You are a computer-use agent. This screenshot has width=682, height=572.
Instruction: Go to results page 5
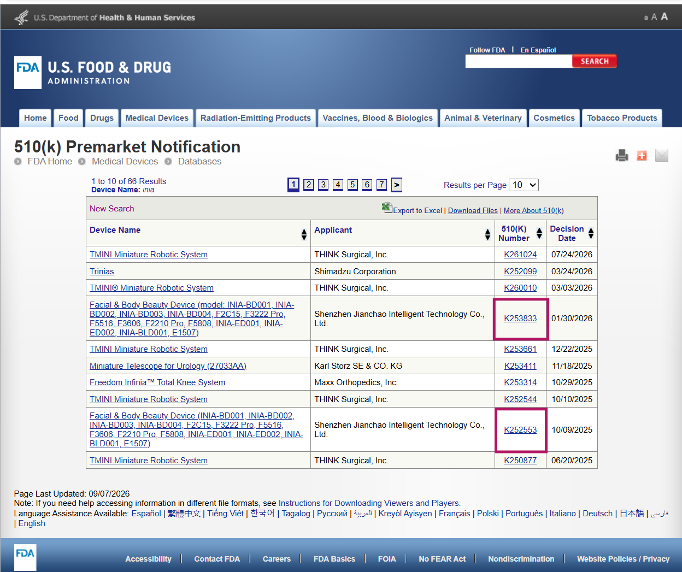pos(352,185)
